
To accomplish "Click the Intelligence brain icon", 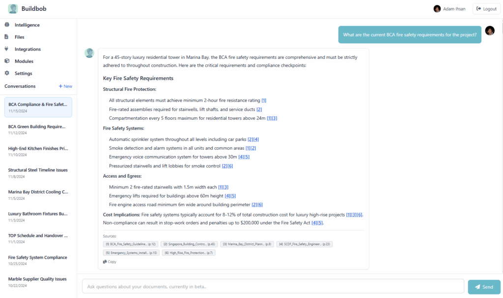I will point(7,25).
